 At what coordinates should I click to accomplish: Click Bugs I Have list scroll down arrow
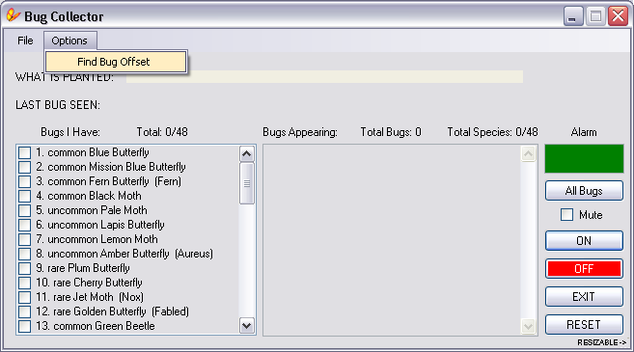click(247, 325)
